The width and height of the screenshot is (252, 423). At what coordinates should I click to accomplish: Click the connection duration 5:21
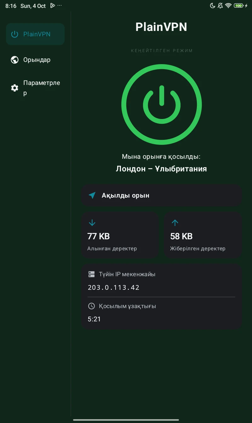tap(94, 319)
